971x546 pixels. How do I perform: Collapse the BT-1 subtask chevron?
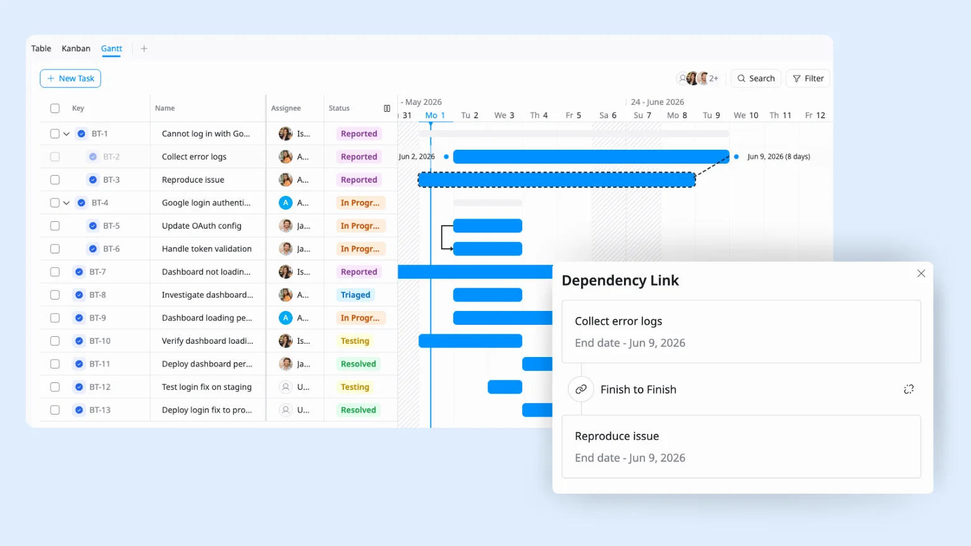[x=66, y=134]
